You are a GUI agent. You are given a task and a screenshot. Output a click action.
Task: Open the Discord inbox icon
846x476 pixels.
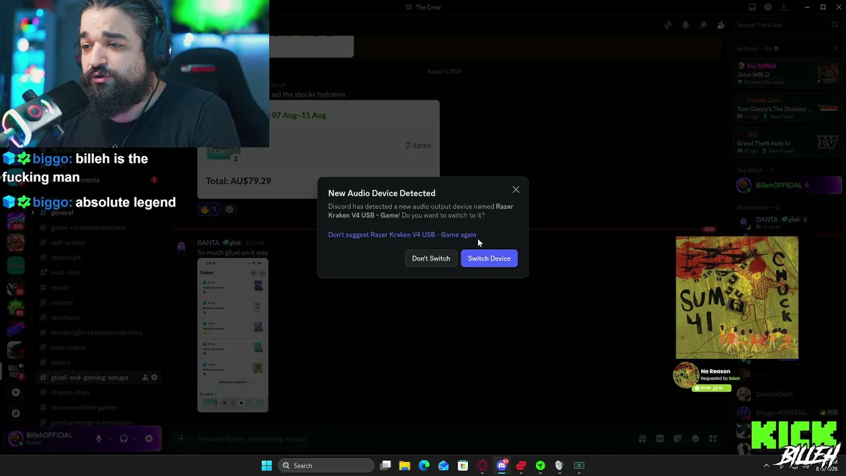[x=751, y=7]
